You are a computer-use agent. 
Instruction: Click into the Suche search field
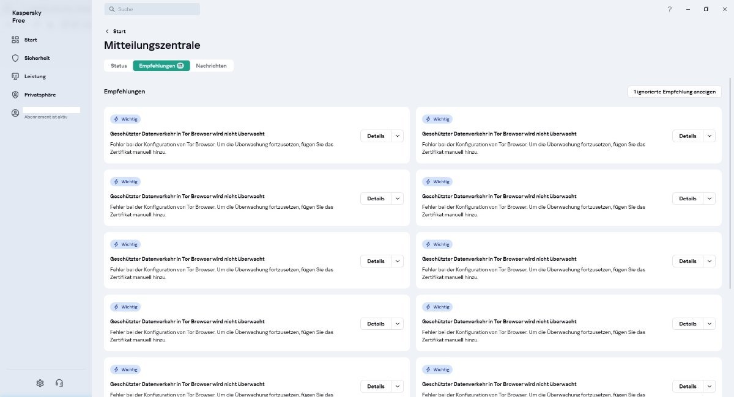pos(152,9)
